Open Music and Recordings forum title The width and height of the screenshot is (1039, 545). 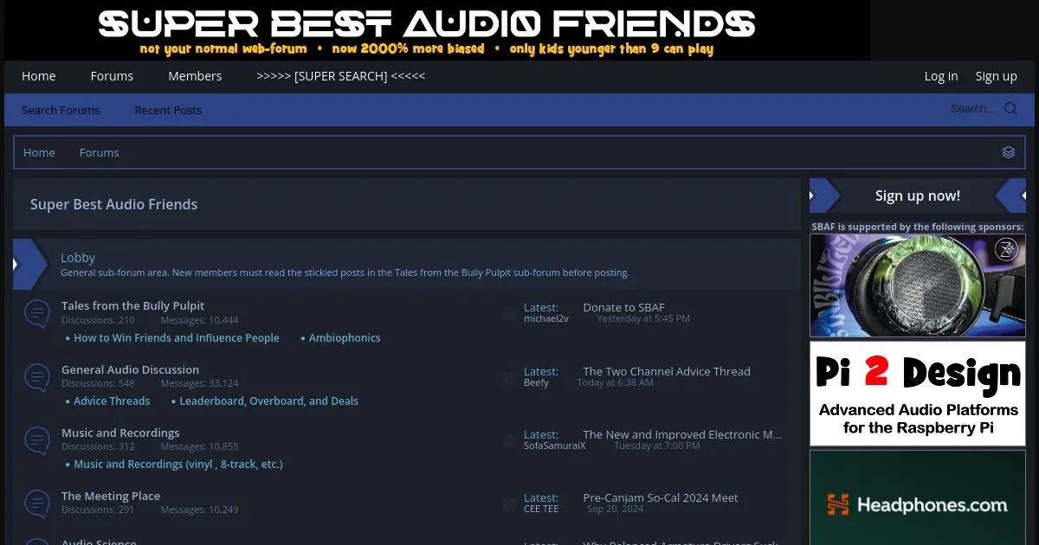click(x=120, y=433)
